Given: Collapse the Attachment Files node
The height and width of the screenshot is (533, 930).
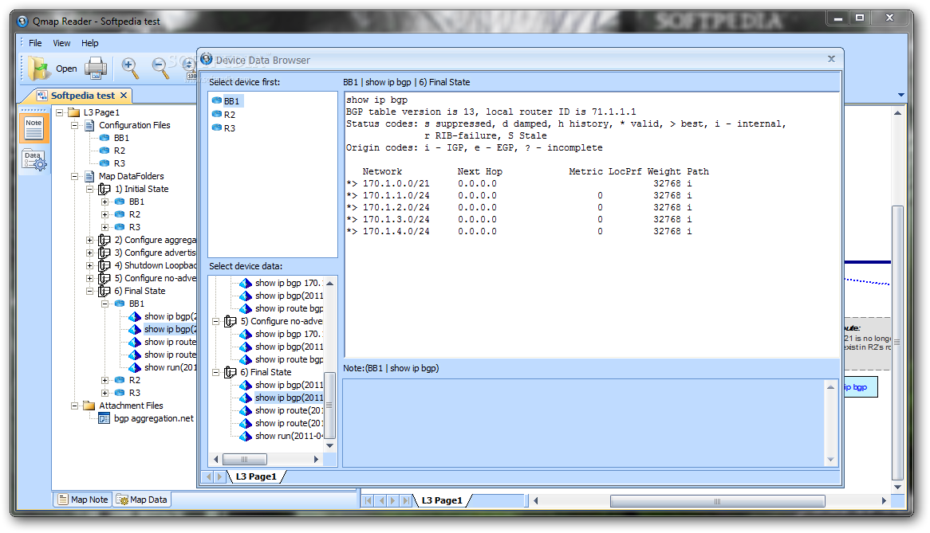Looking at the screenshot, I should 75,406.
